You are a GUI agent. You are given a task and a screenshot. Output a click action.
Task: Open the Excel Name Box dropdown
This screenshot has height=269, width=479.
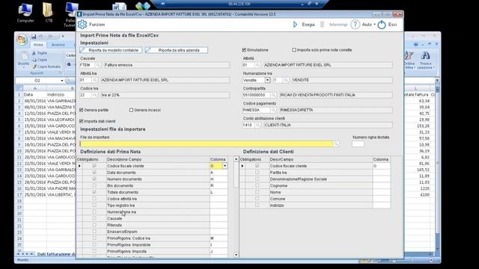pyautogui.click(x=62, y=81)
